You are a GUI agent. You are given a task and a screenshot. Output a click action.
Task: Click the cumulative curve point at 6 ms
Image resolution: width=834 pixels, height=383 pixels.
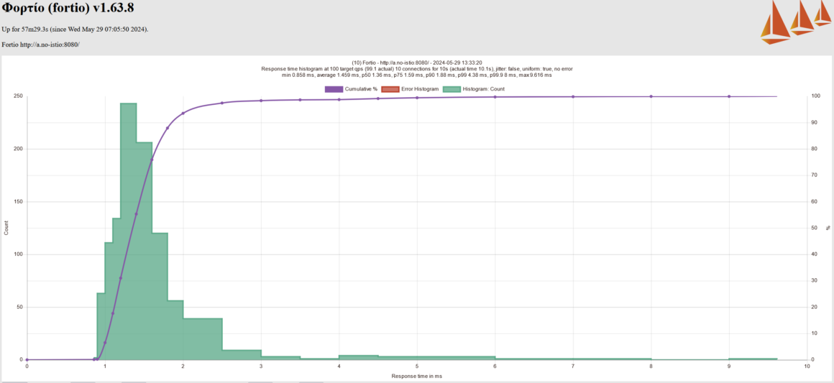pos(495,97)
